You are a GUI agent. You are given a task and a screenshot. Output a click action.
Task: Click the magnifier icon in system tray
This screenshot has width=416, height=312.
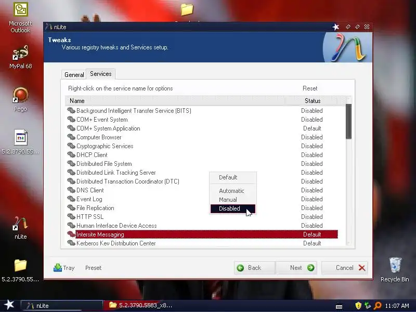pos(378,306)
